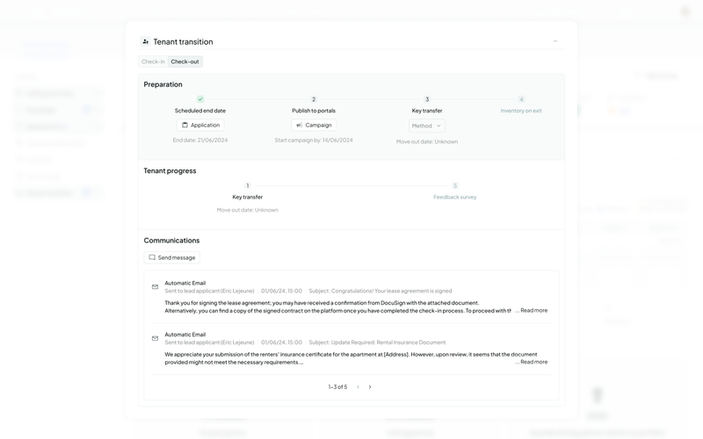Expand the Rental Insurance email with Read more
The width and height of the screenshot is (703, 439).
(x=533, y=362)
